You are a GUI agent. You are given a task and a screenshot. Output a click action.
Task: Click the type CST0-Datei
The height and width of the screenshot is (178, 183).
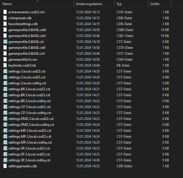(125, 48)
